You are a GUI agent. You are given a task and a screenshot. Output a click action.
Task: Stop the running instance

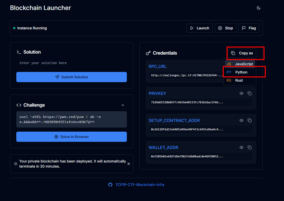pos(225,28)
